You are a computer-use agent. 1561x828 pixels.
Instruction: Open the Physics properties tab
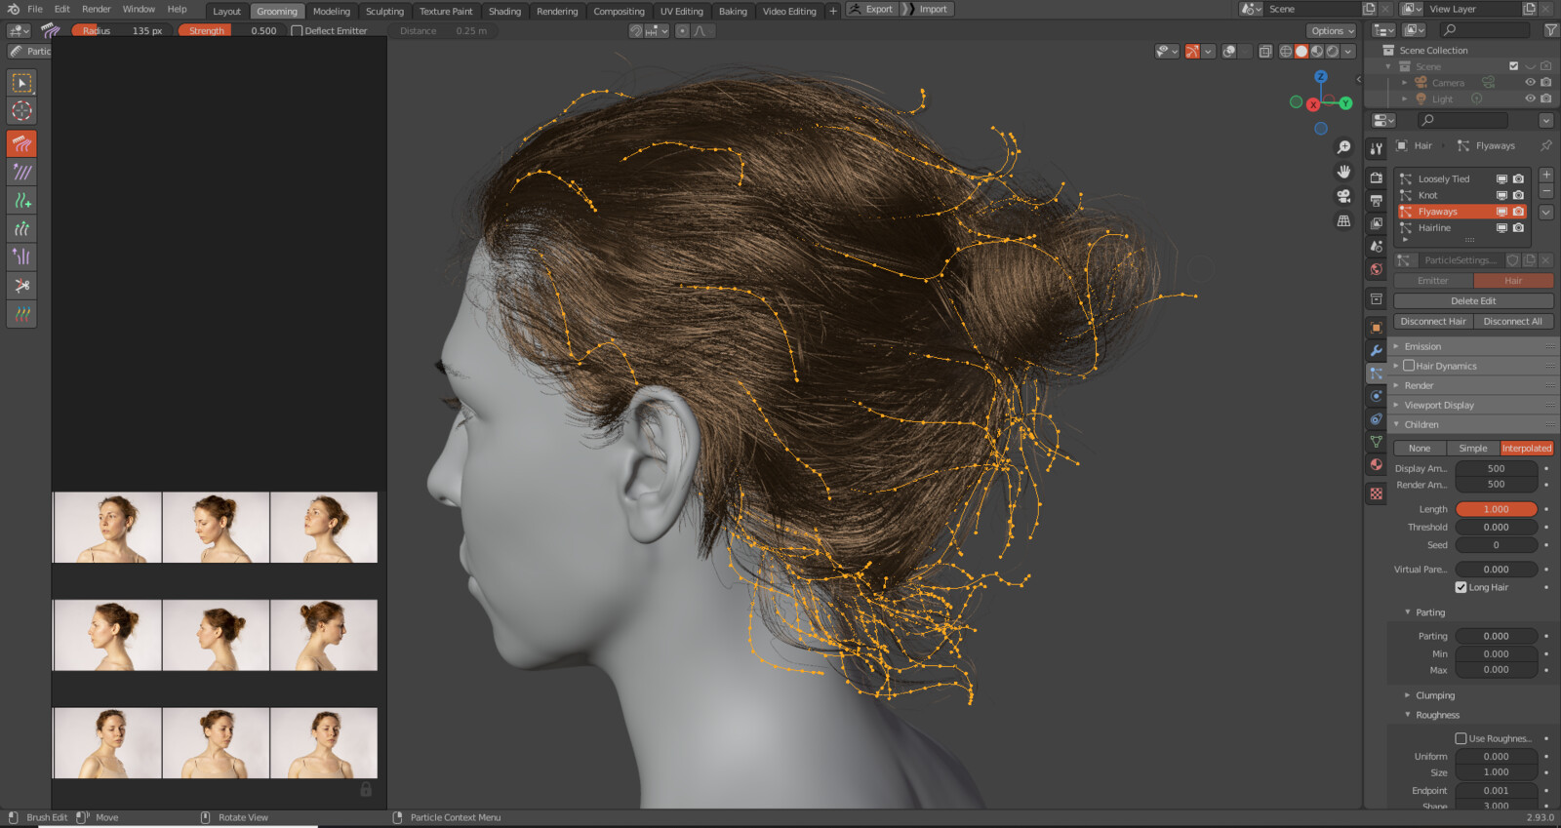click(1376, 396)
